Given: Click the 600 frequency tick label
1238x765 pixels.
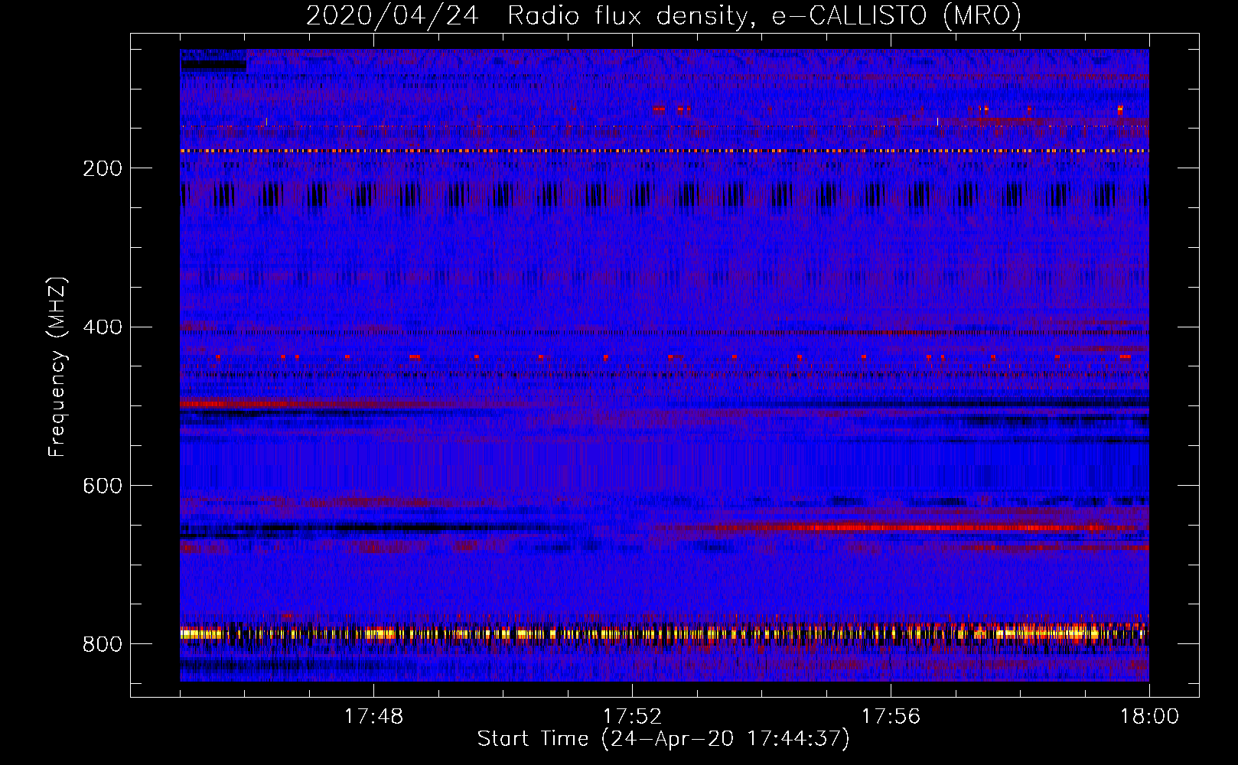Looking at the screenshot, I should click(103, 486).
